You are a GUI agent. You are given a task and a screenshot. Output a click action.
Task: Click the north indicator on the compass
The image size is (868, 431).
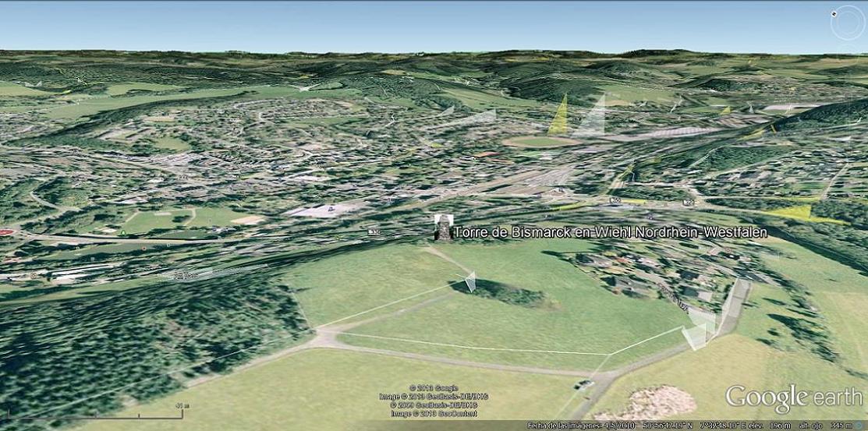[835, 13]
